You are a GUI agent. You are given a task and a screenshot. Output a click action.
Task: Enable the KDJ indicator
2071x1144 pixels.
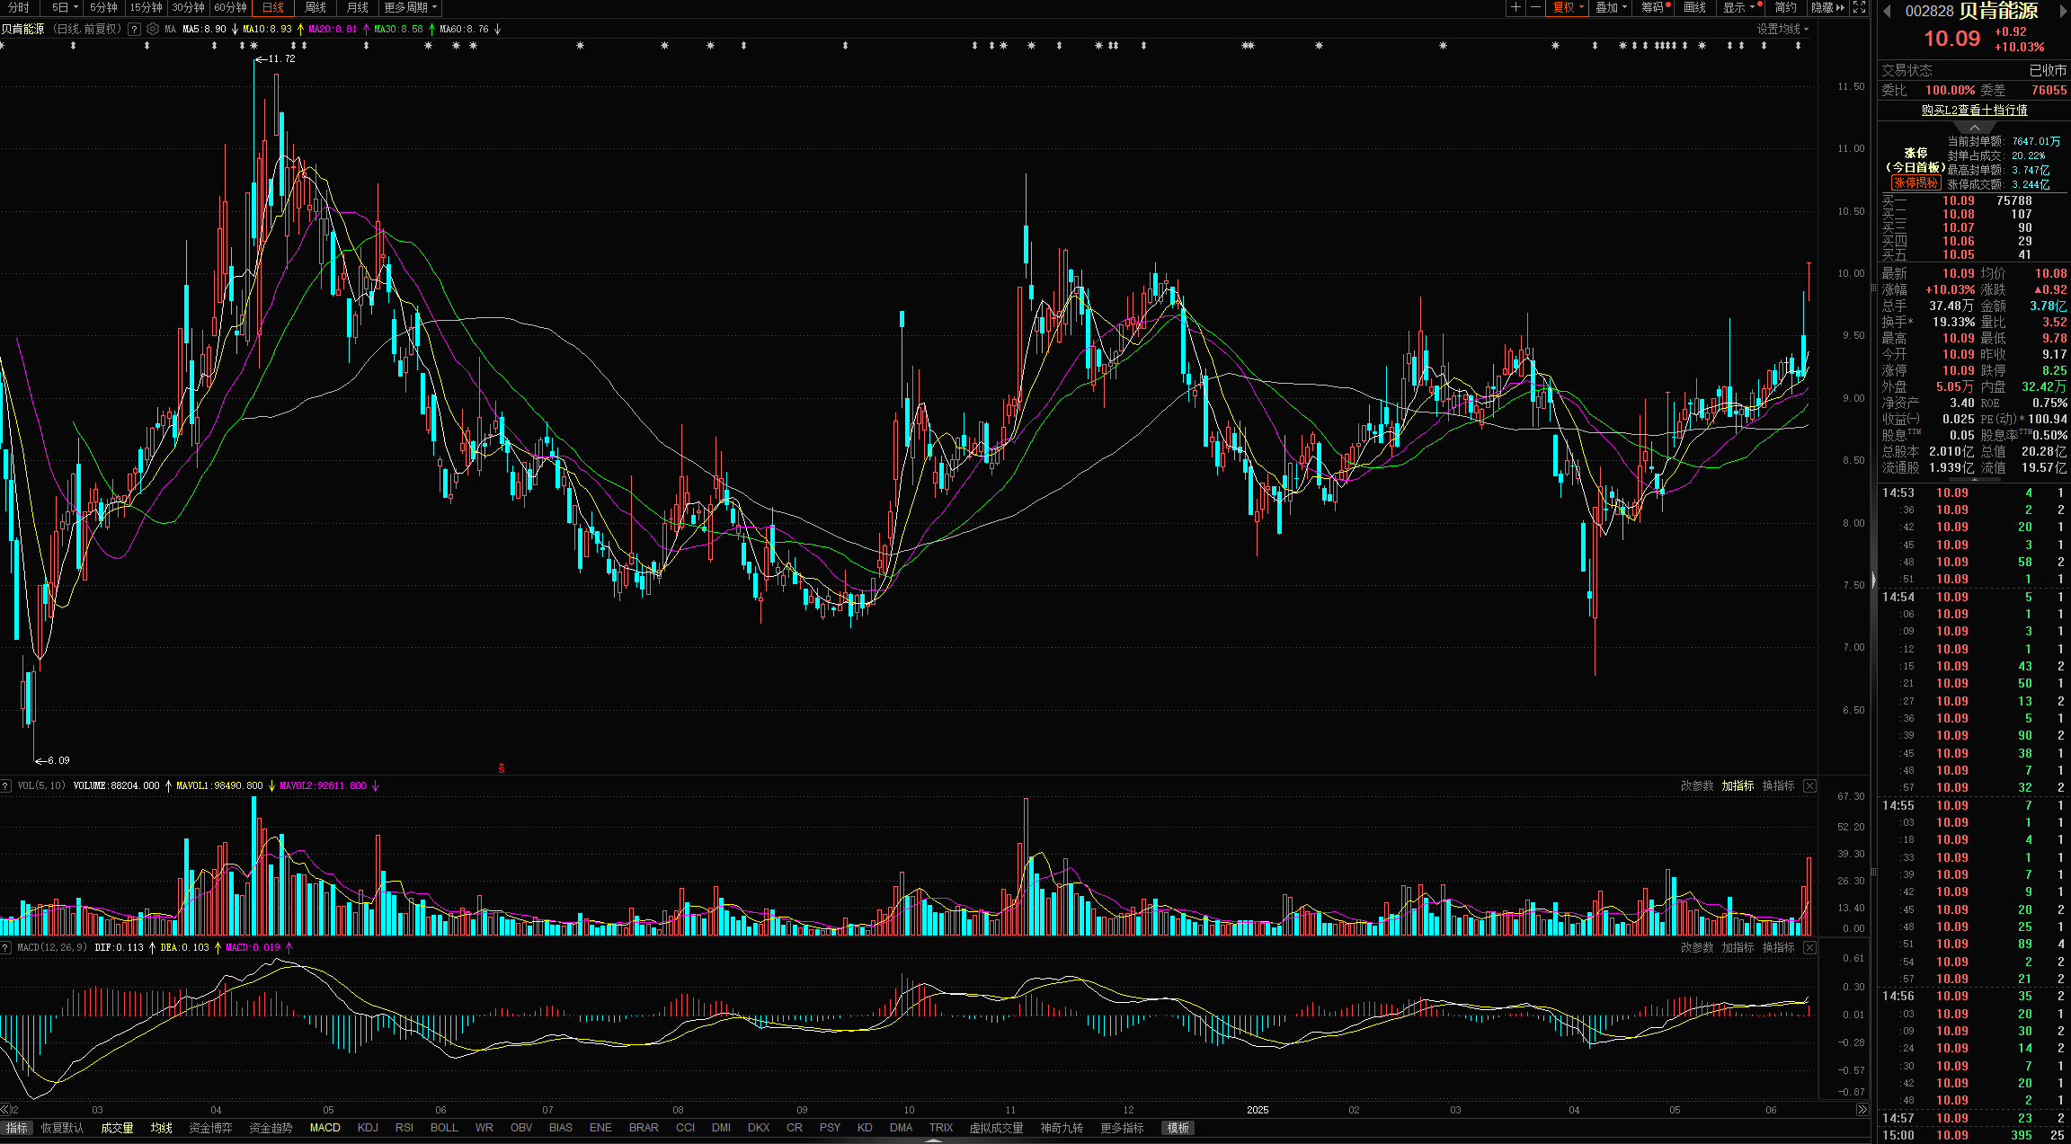pos(368,1128)
